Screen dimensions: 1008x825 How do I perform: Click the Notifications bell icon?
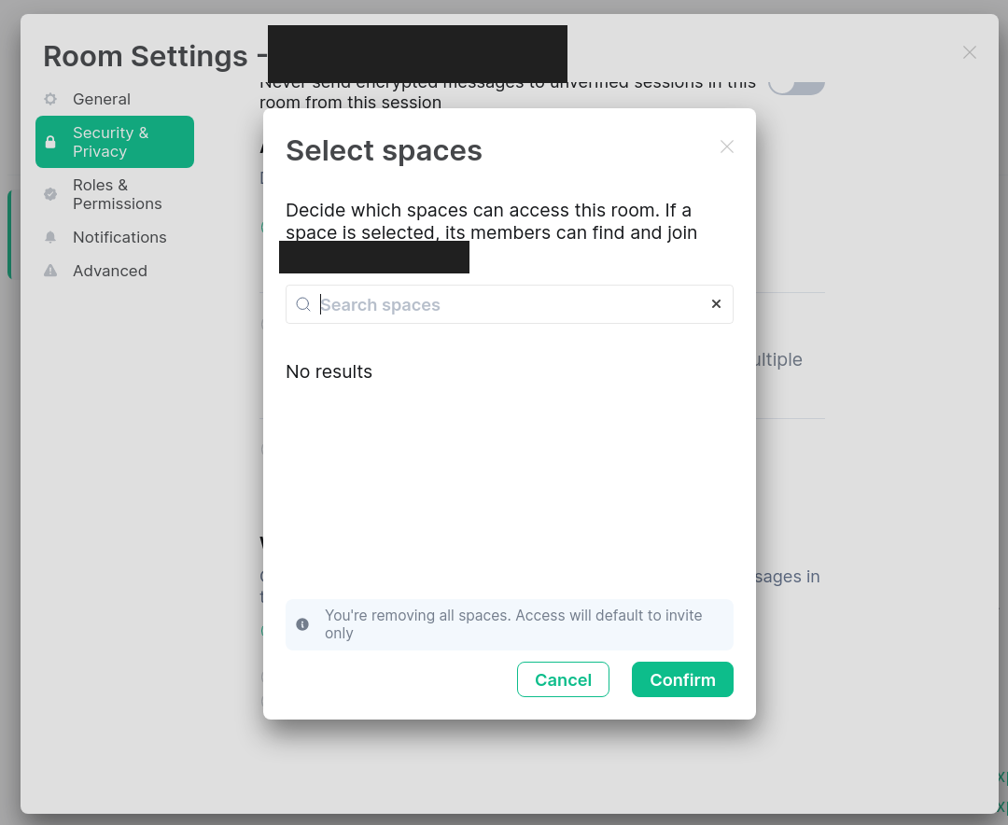50,237
